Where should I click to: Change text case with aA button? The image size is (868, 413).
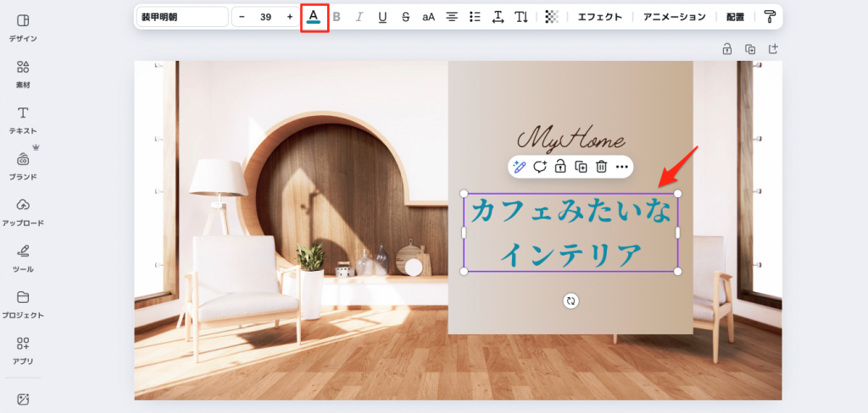(428, 17)
